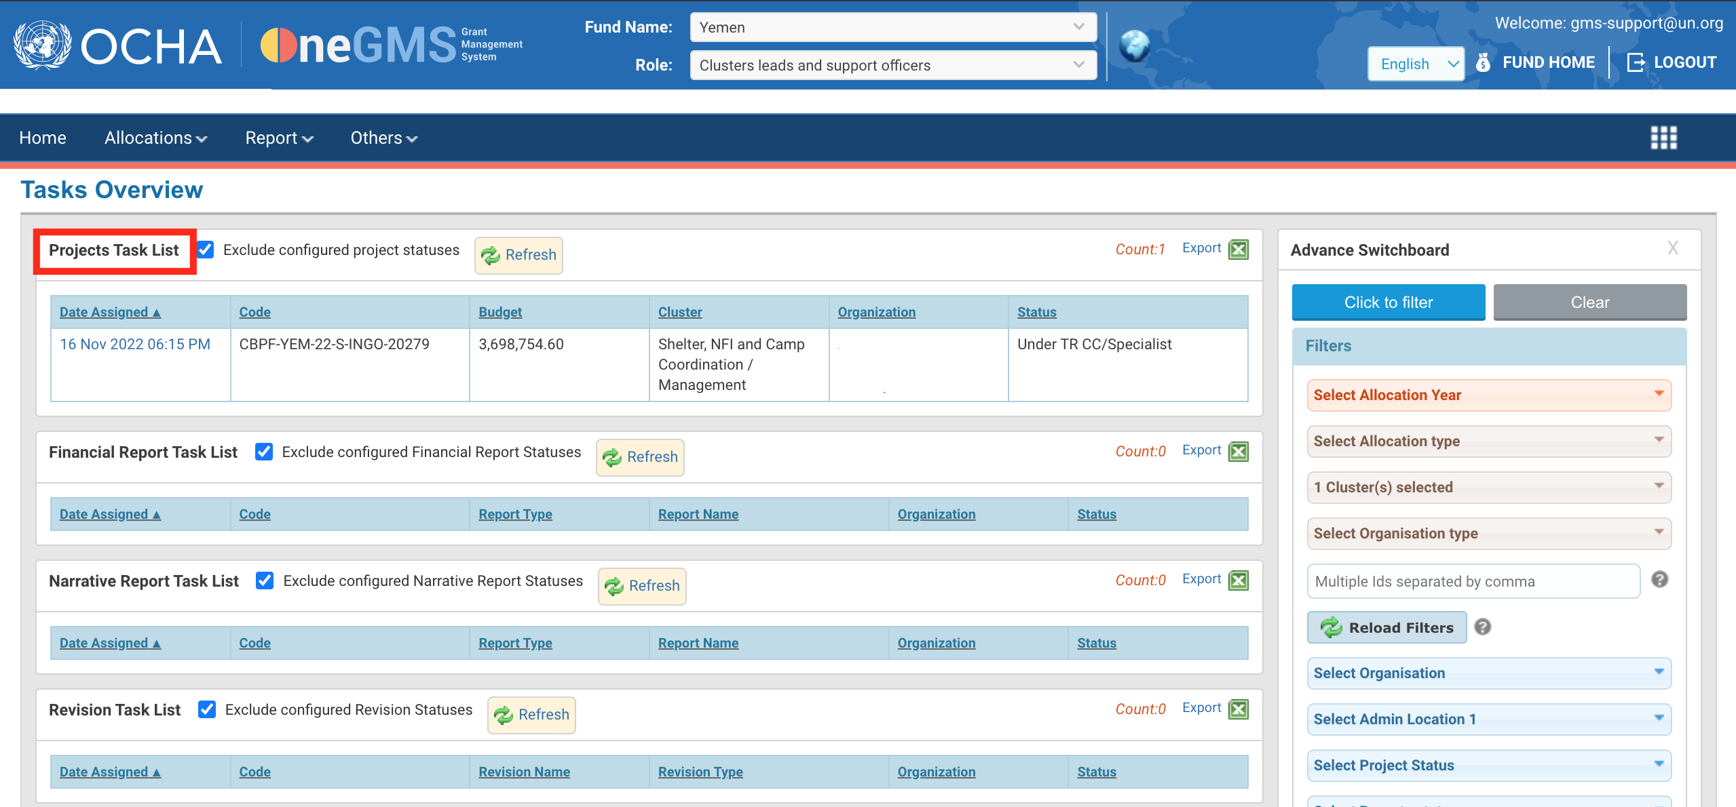Viewport: 1736px width, 807px height.
Task: Sort Financial Report list by Report Name
Action: [698, 514]
